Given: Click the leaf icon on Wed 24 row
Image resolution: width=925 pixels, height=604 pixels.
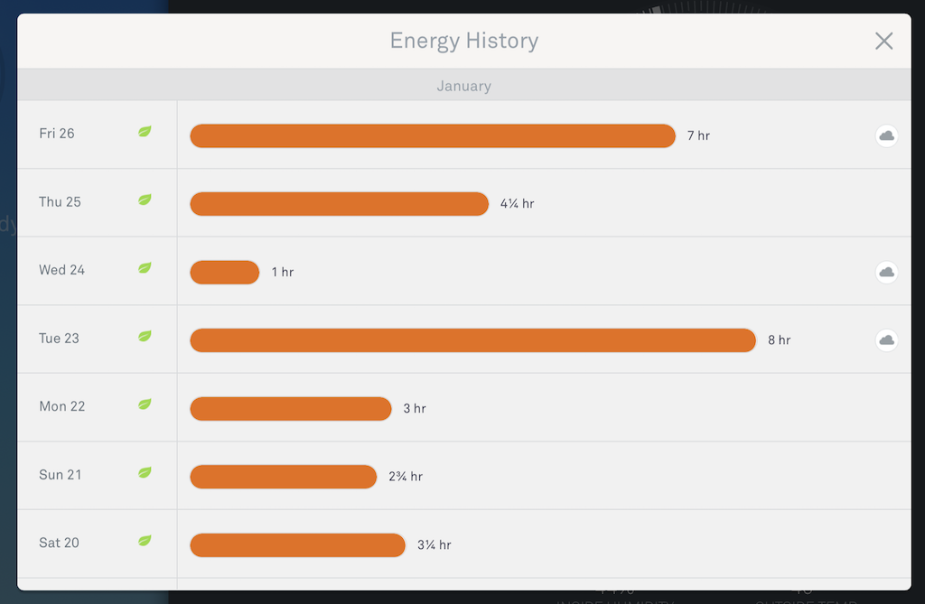Looking at the screenshot, I should click(x=145, y=268).
